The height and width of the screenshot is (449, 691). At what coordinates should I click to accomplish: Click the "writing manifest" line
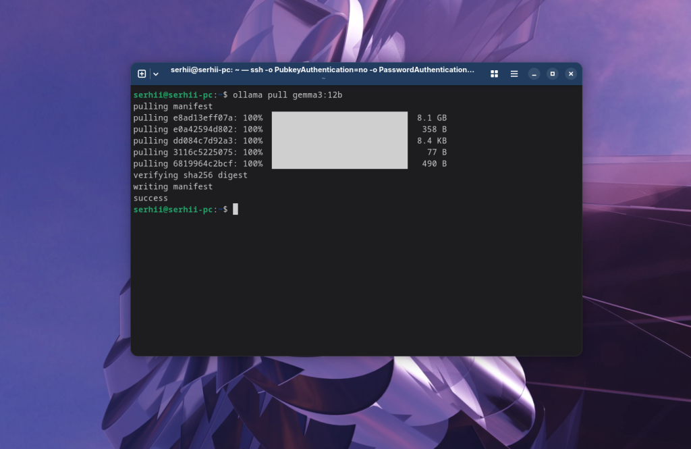click(x=173, y=186)
